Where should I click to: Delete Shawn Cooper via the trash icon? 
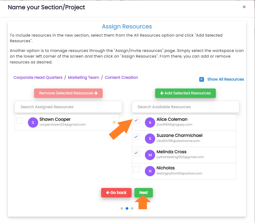[x=114, y=123]
